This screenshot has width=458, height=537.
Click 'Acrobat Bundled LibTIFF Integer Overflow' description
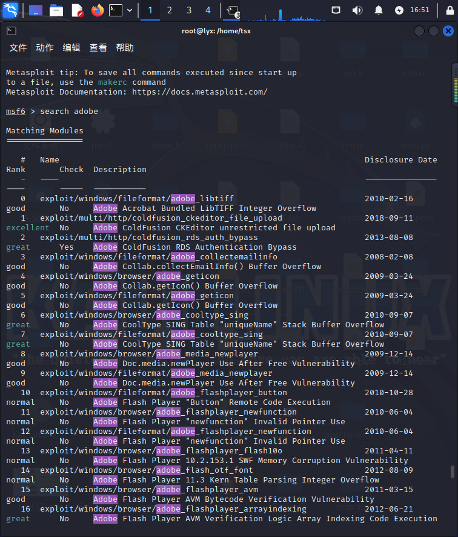(x=219, y=208)
